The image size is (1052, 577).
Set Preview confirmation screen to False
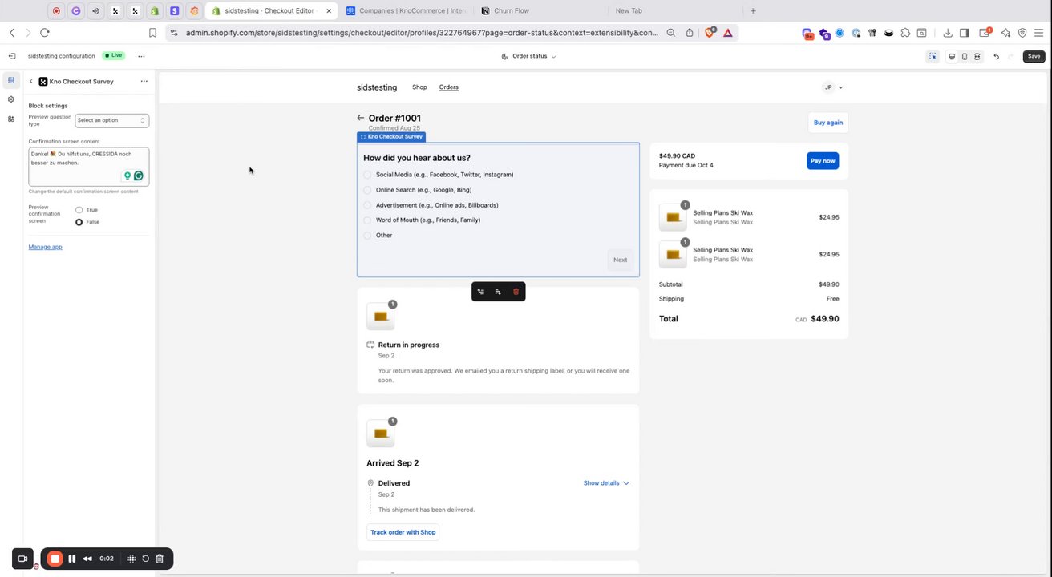pyautogui.click(x=79, y=222)
